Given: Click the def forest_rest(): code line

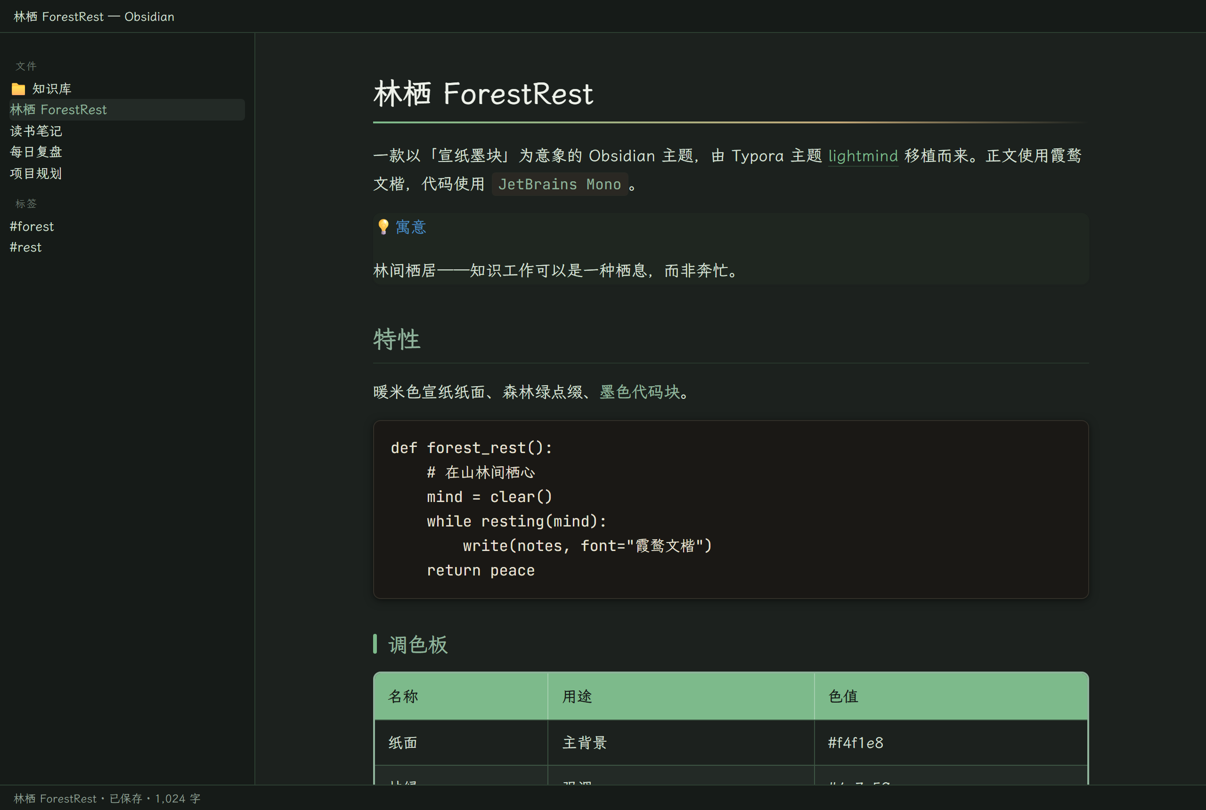Looking at the screenshot, I should (x=472, y=448).
